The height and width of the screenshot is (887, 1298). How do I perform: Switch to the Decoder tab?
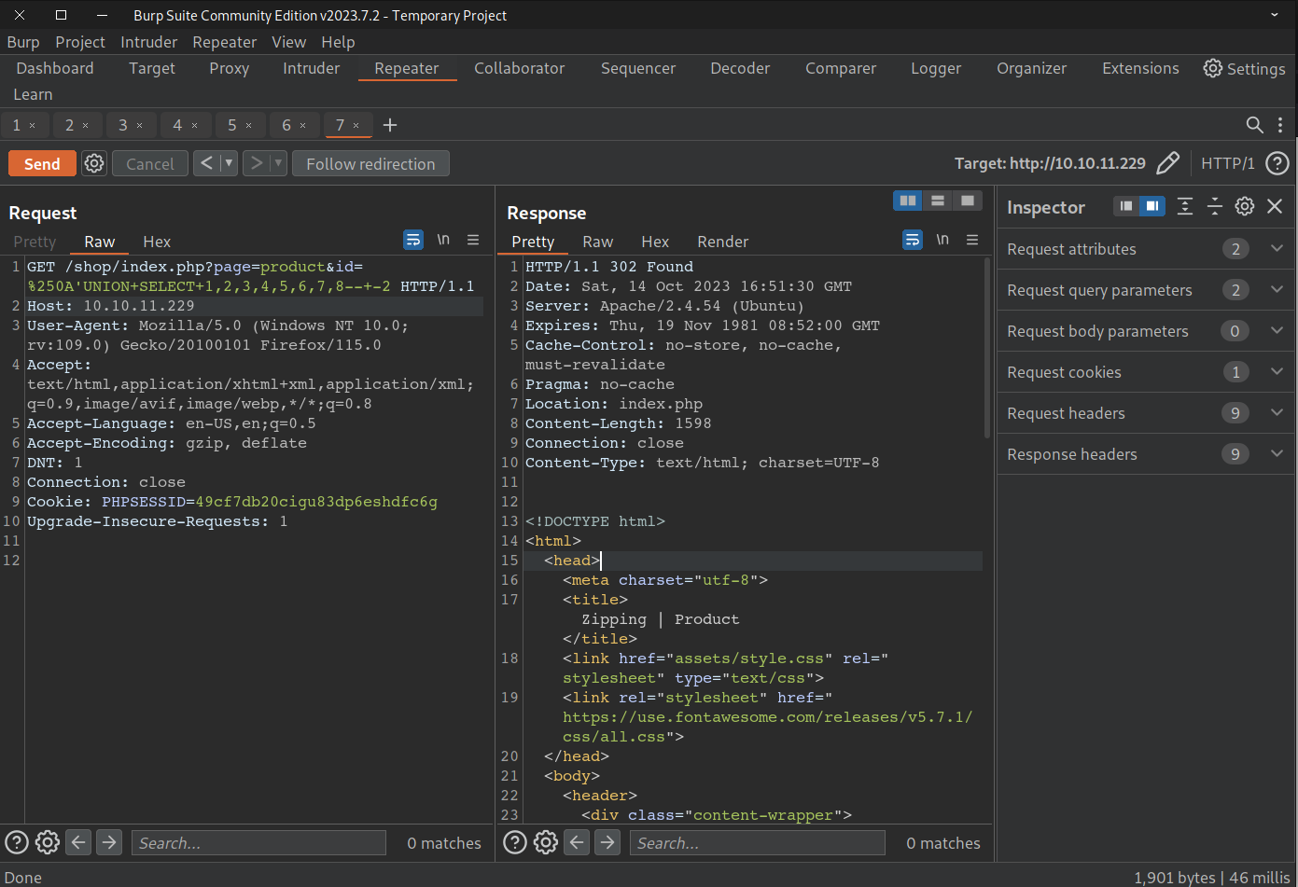pos(739,68)
